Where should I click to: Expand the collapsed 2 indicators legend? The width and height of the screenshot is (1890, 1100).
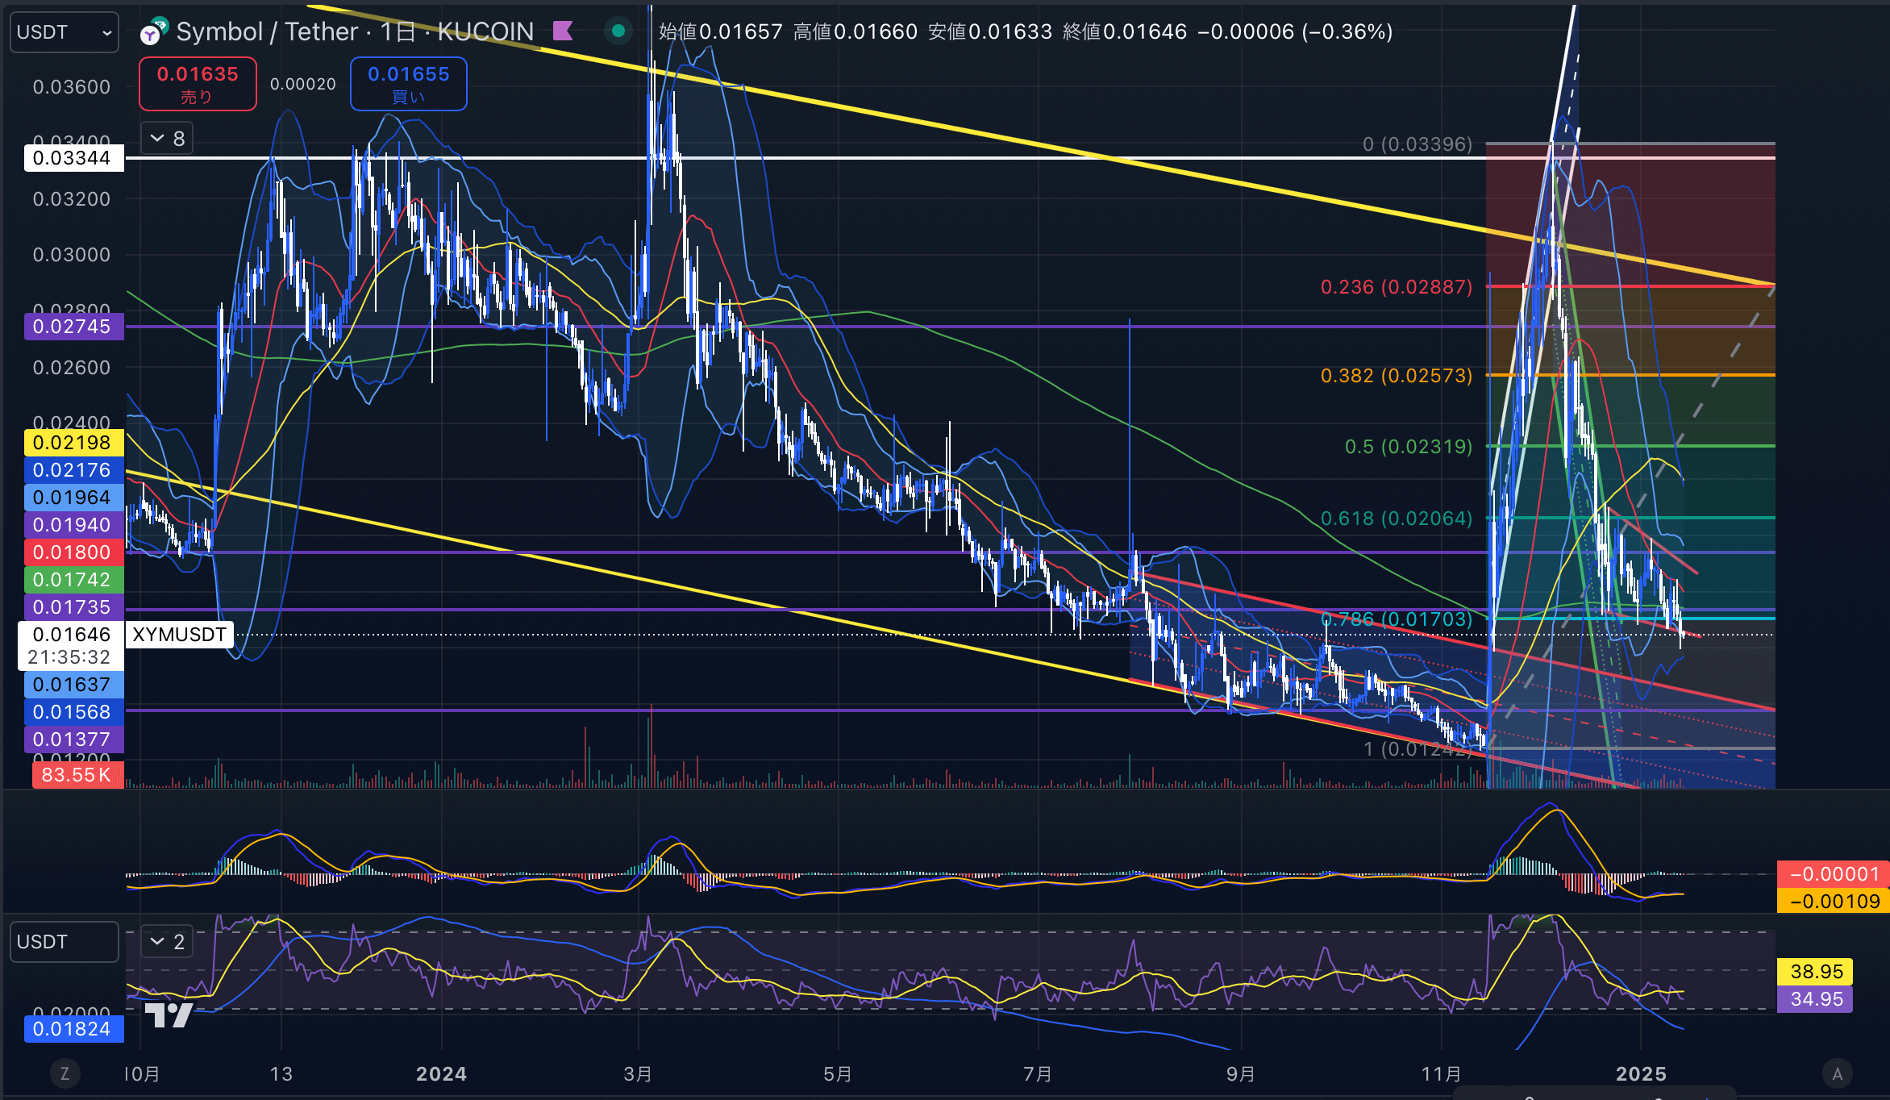click(x=167, y=941)
